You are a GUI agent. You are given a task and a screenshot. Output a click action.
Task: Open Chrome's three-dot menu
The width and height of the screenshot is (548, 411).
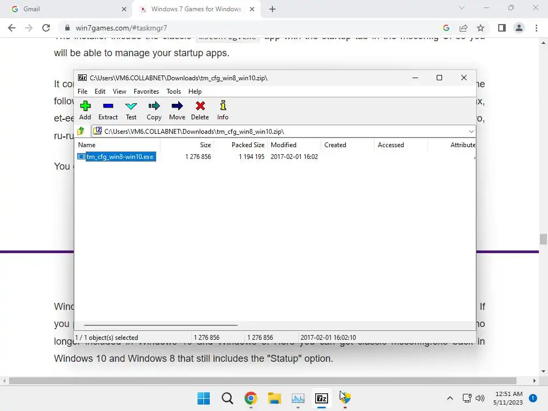pyautogui.click(x=536, y=28)
